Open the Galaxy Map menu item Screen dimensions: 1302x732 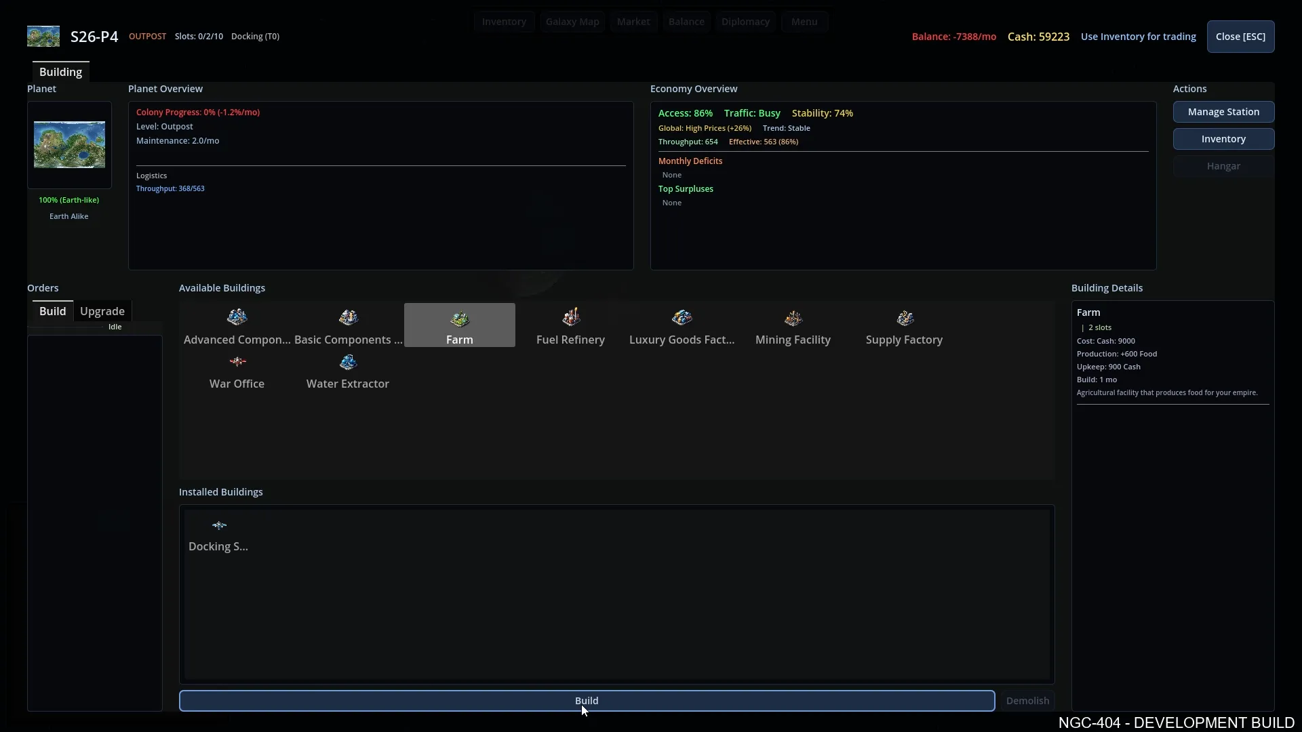click(572, 22)
